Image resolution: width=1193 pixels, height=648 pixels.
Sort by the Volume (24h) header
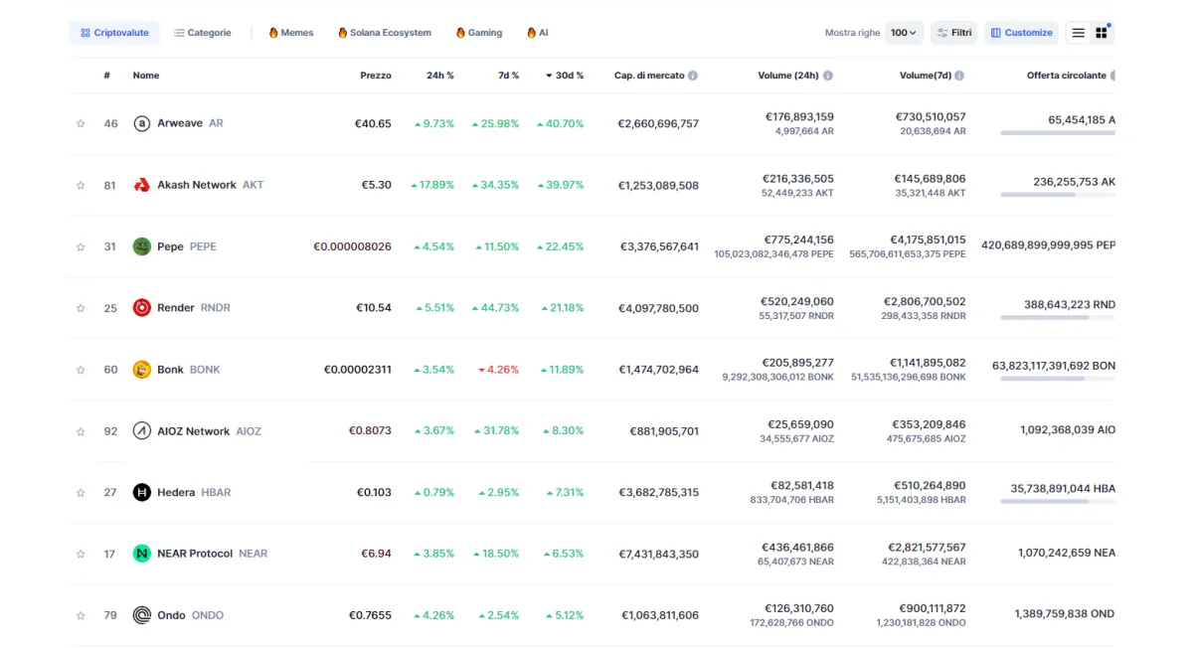tap(788, 76)
